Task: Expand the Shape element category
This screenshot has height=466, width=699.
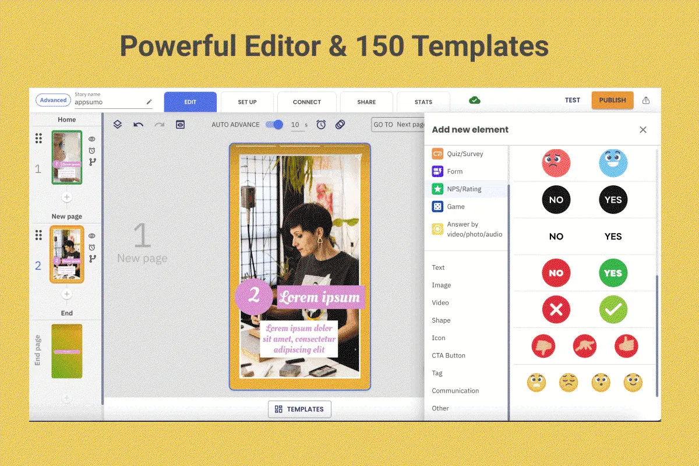Action: [x=441, y=320]
